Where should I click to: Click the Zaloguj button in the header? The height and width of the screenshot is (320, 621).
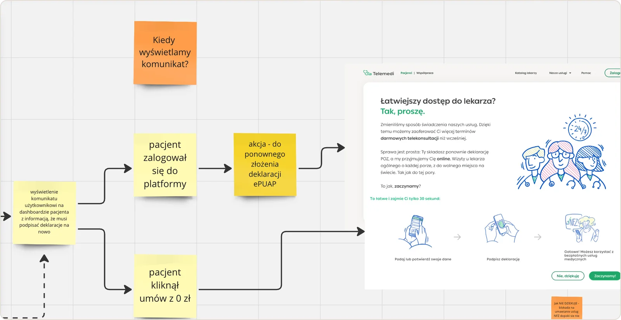[613, 73]
